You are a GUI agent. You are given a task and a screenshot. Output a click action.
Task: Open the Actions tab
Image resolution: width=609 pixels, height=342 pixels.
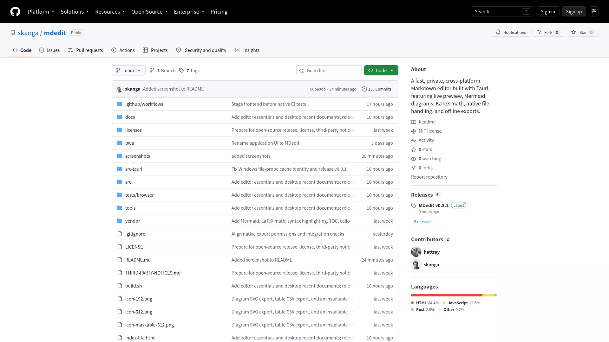123,50
